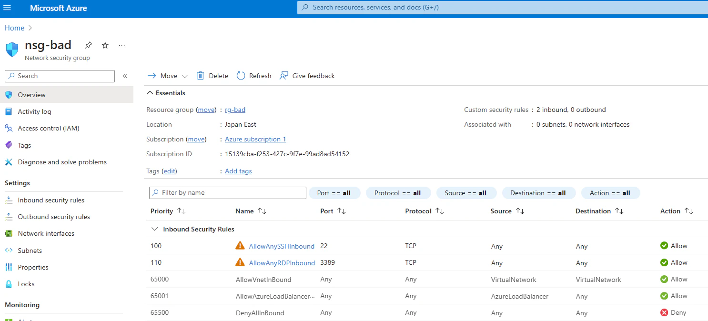Click the move link beside Subscription
Viewport: 708px width, 321px height.
[196, 139]
